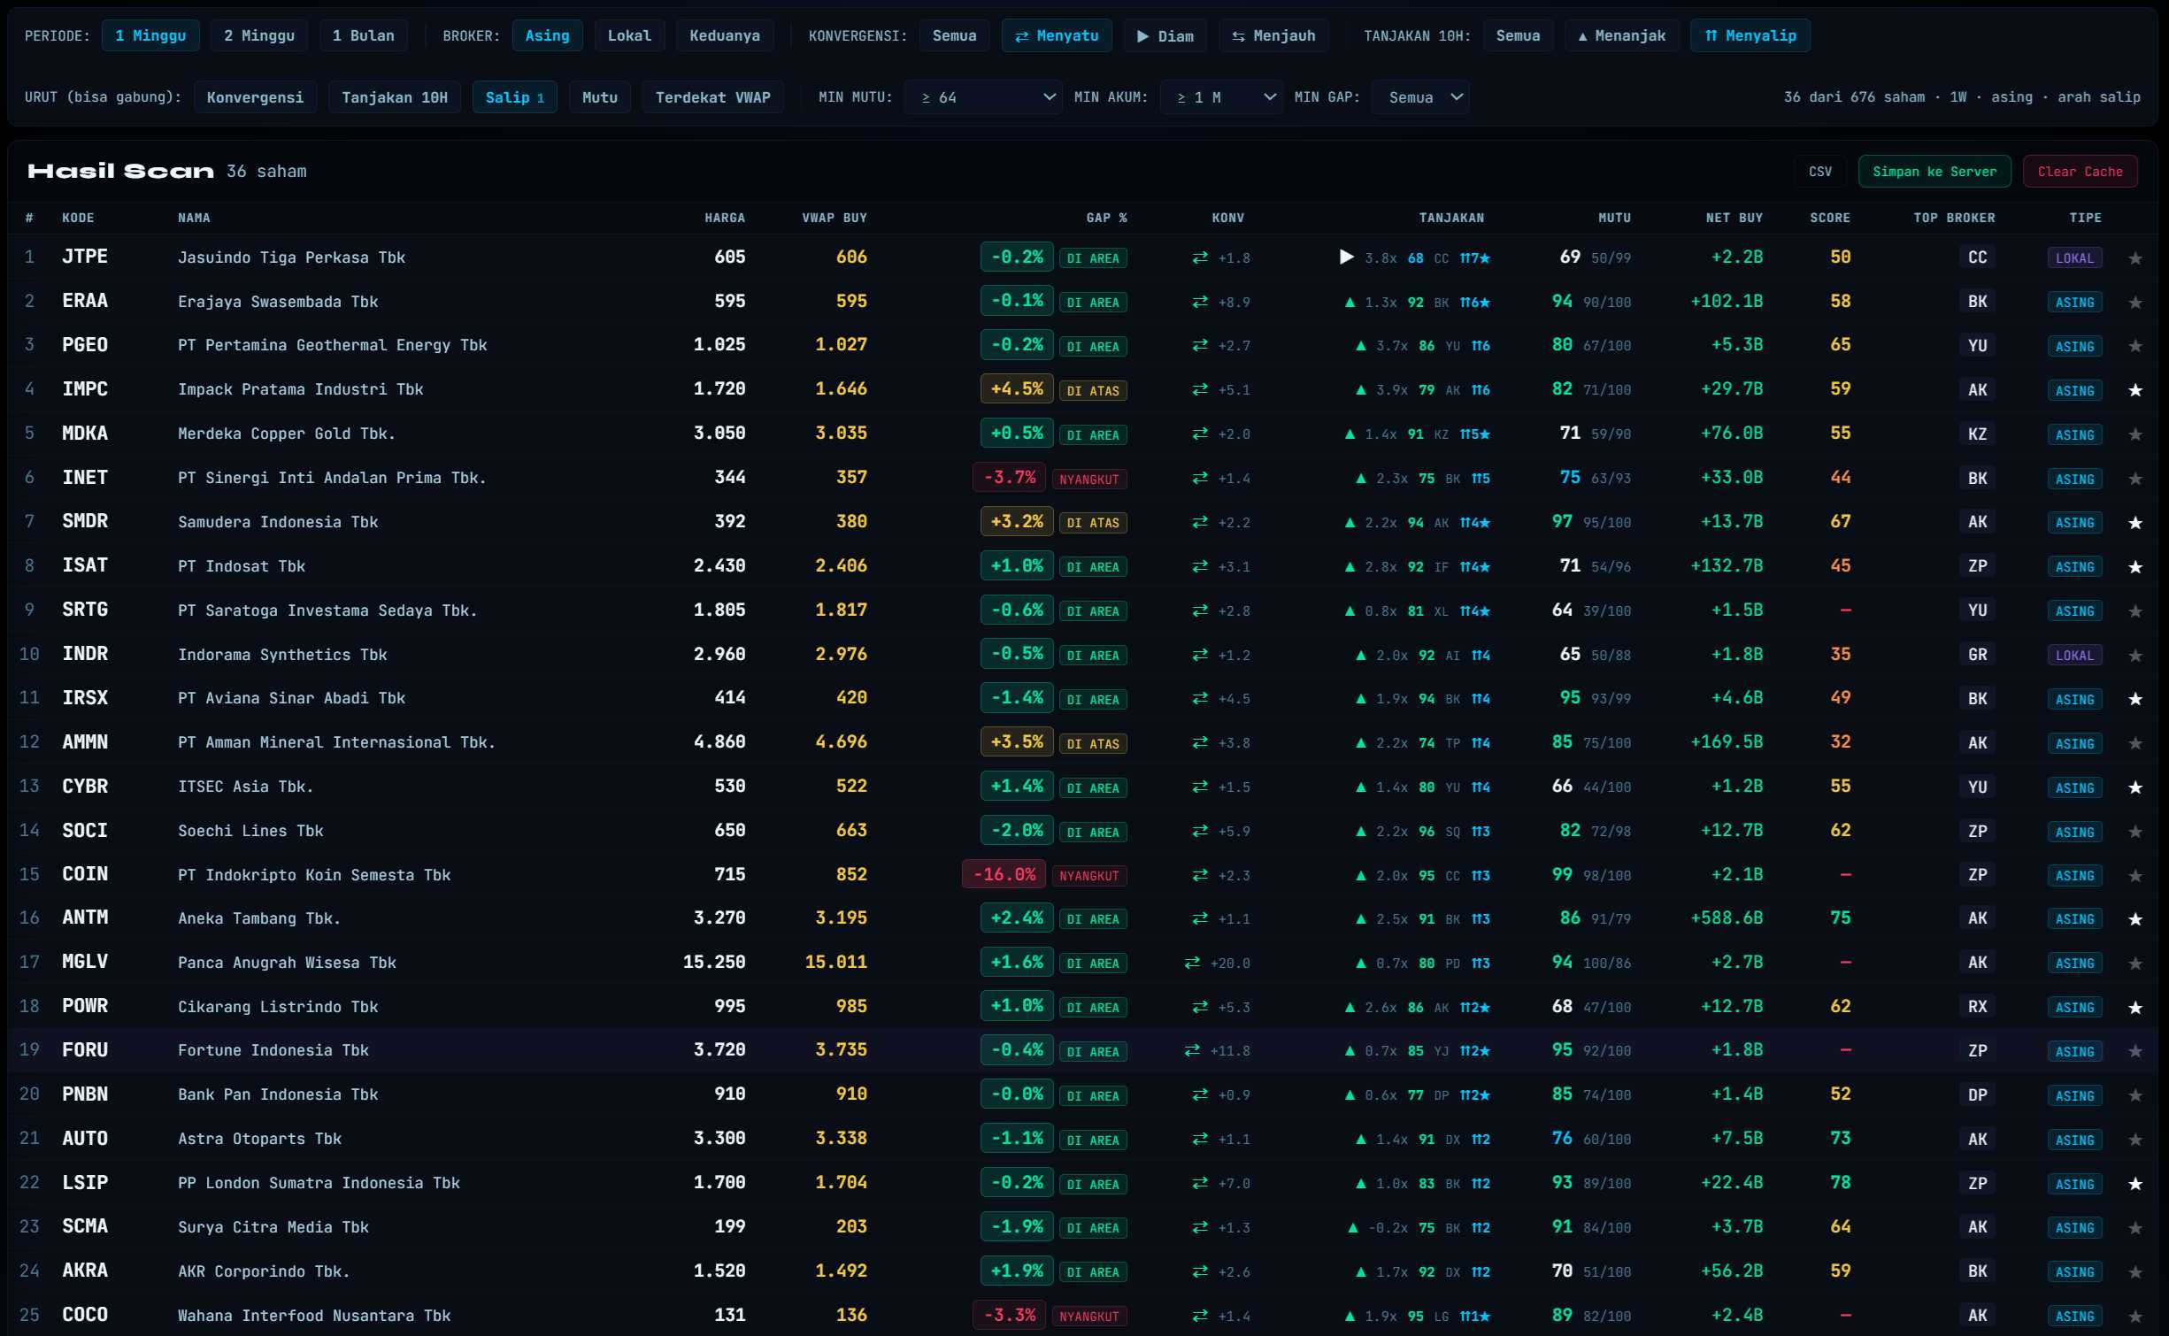Image resolution: width=2169 pixels, height=1336 pixels.
Task: Select Menanjak tanjakan filter
Action: point(1621,35)
